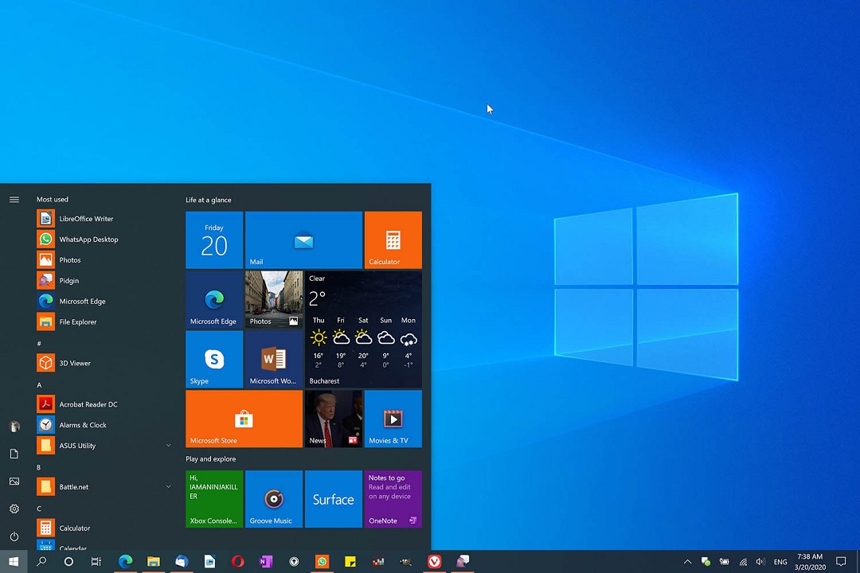This screenshot has height=573, width=860.
Task: Jump to apps via the letter A header
Action: coord(39,385)
